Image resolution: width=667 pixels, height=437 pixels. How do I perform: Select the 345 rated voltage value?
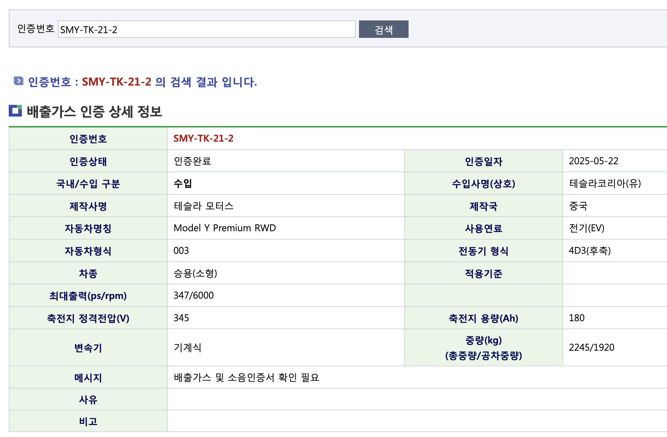[x=181, y=318]
